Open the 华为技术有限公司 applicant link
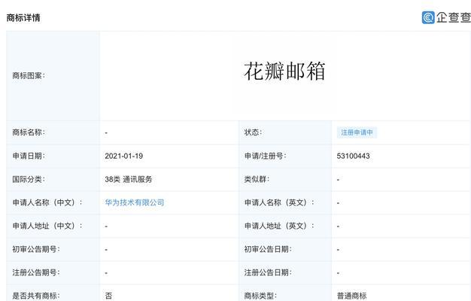 tap(135, 202)
